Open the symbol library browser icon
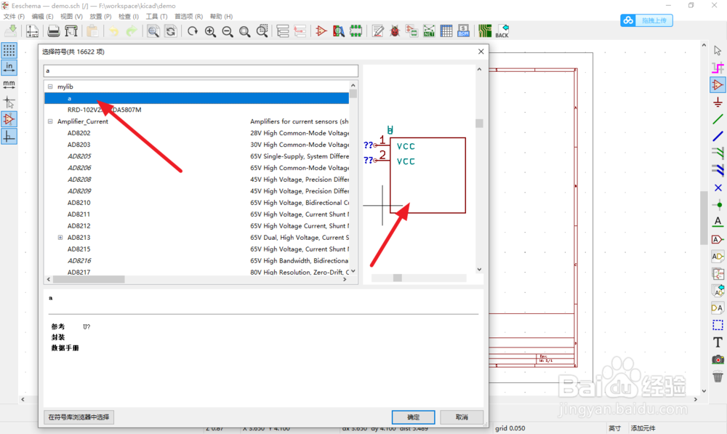The height and width of the screenshot is (434, 727). click(339, 31)
